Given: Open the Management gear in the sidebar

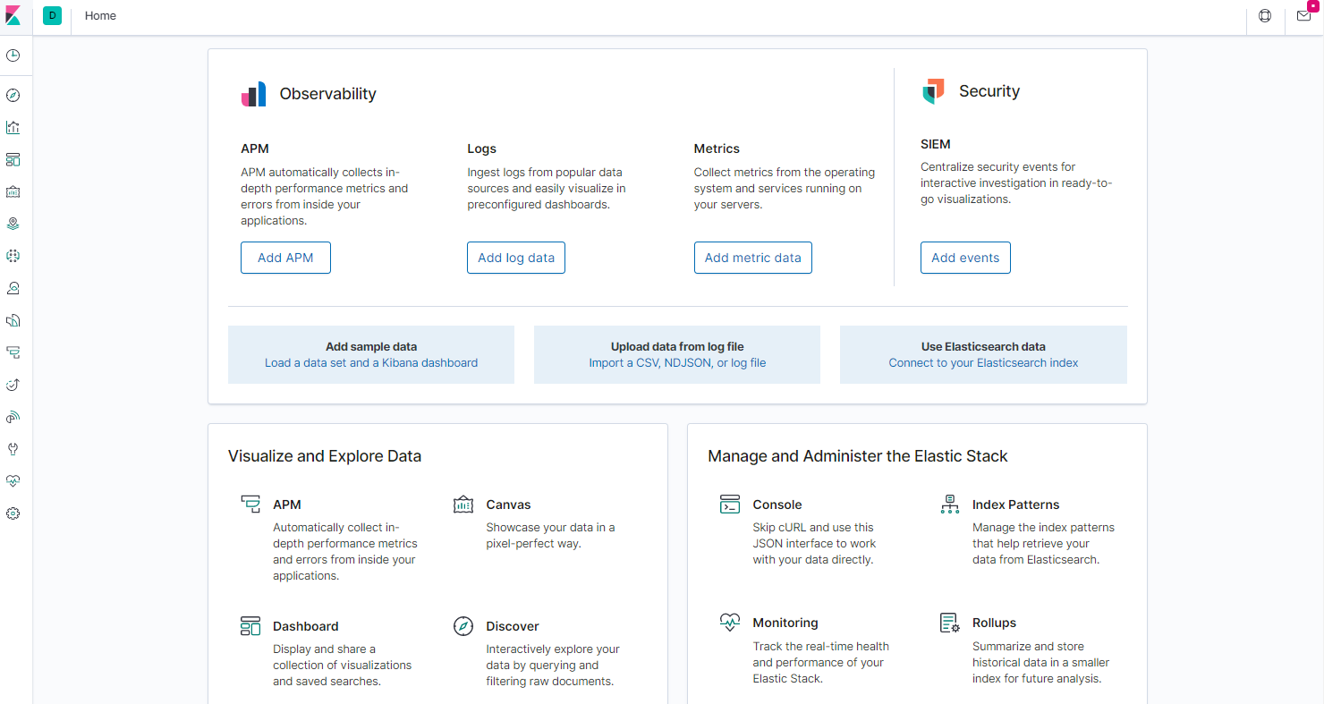Looking at the screenshot, I should click(13, 513).
